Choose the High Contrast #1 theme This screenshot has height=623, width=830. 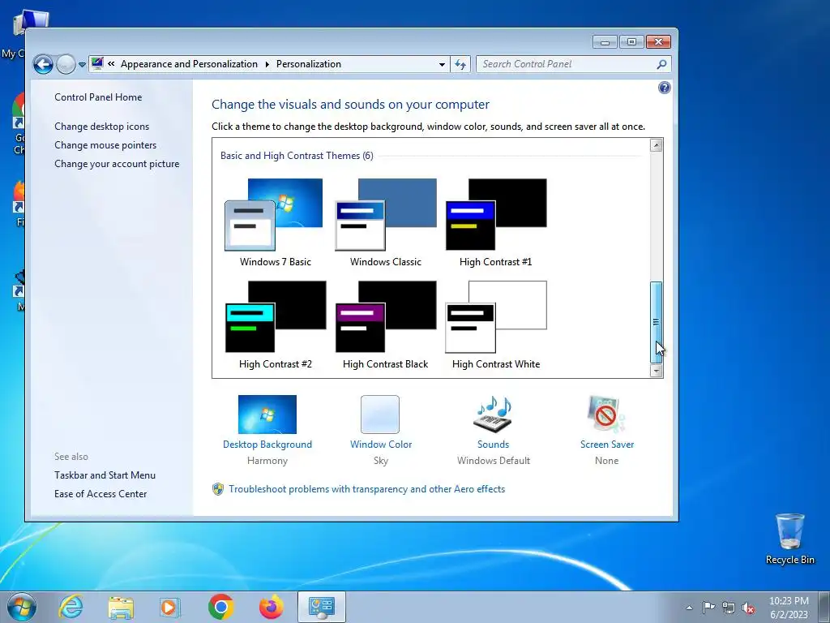pyautogui.click(x=496, y=222)
